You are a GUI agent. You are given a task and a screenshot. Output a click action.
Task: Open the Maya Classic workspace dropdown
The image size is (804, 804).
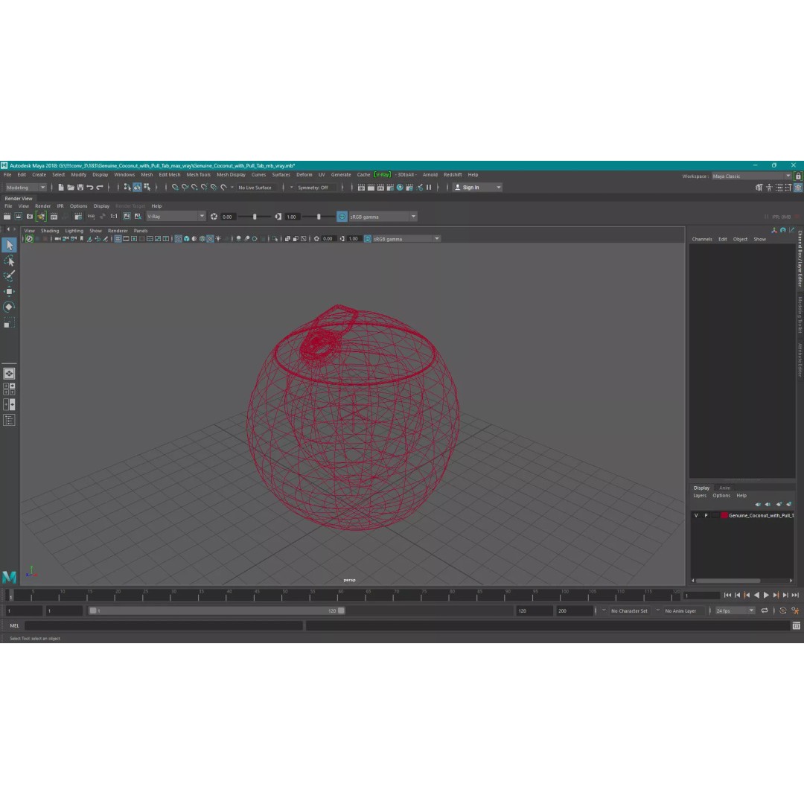click(751, 176)
